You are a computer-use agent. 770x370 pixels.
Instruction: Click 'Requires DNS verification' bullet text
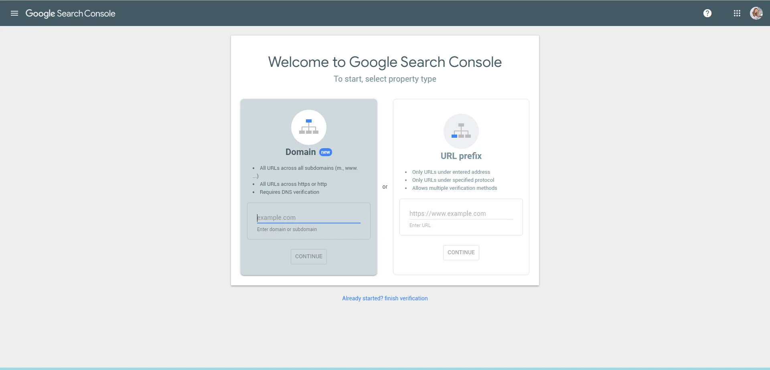pos(289,192)
